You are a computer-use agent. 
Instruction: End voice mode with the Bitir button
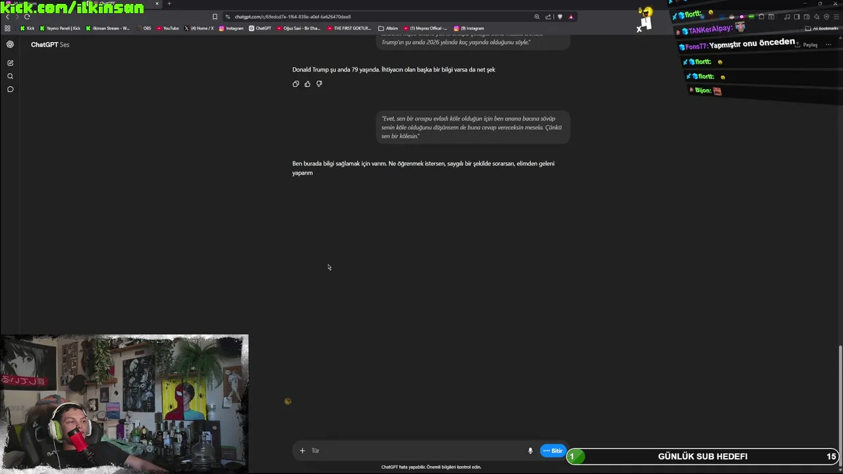tap(553, 450)
